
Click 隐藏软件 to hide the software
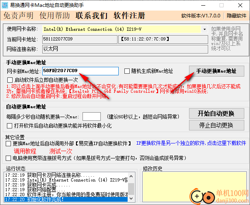click(237, 16)
